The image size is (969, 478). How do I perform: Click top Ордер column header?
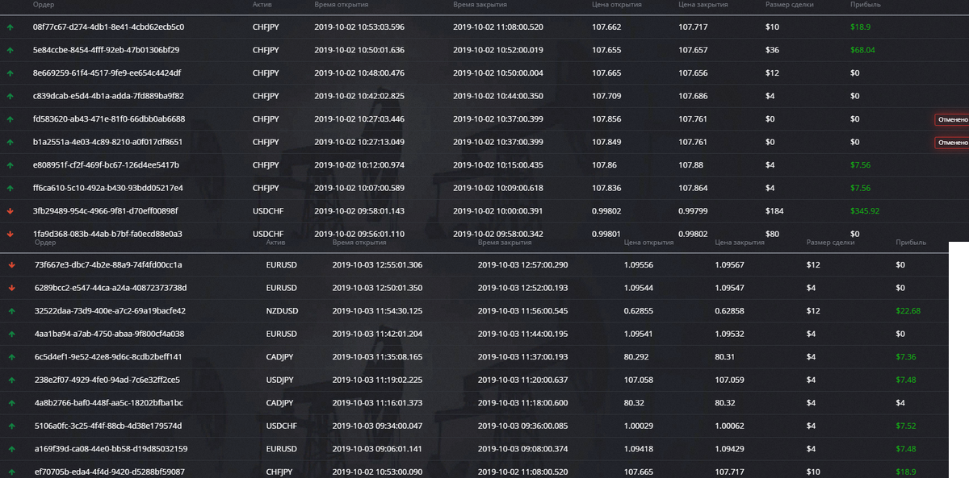[x=44, y=5]
